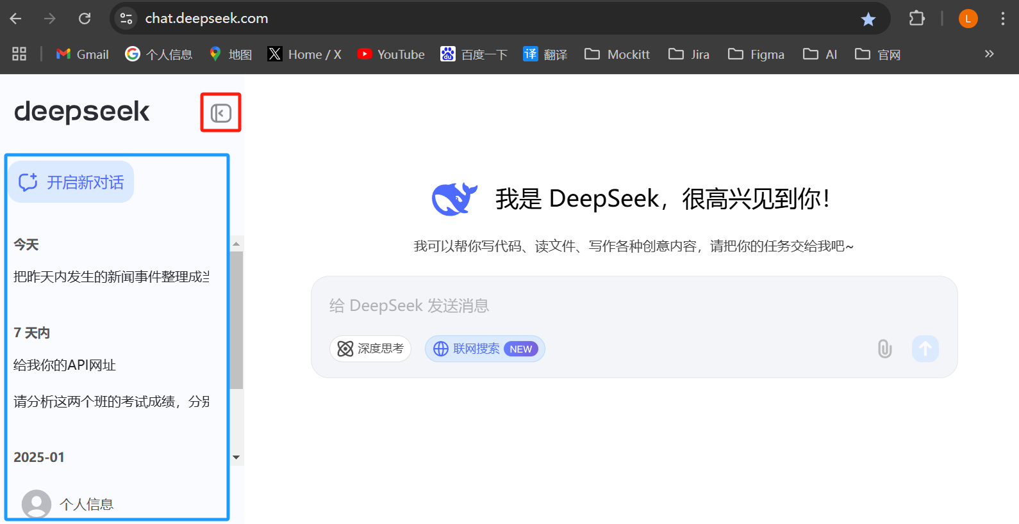Image resolution: width=1019 pixels, height=524 pixels.
Task: Expand the 官网 bookmark folder
Action: (878, 54)
